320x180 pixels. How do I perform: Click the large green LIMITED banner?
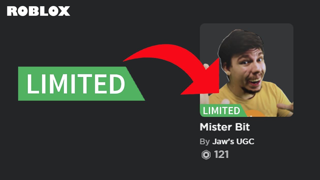coord(81,83)
